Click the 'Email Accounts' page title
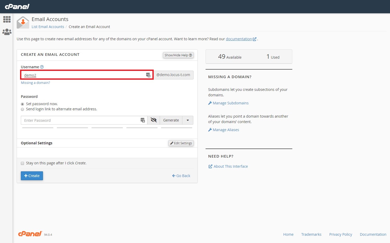The width and height of the screenshot is (390, 243). coord(50,19)
